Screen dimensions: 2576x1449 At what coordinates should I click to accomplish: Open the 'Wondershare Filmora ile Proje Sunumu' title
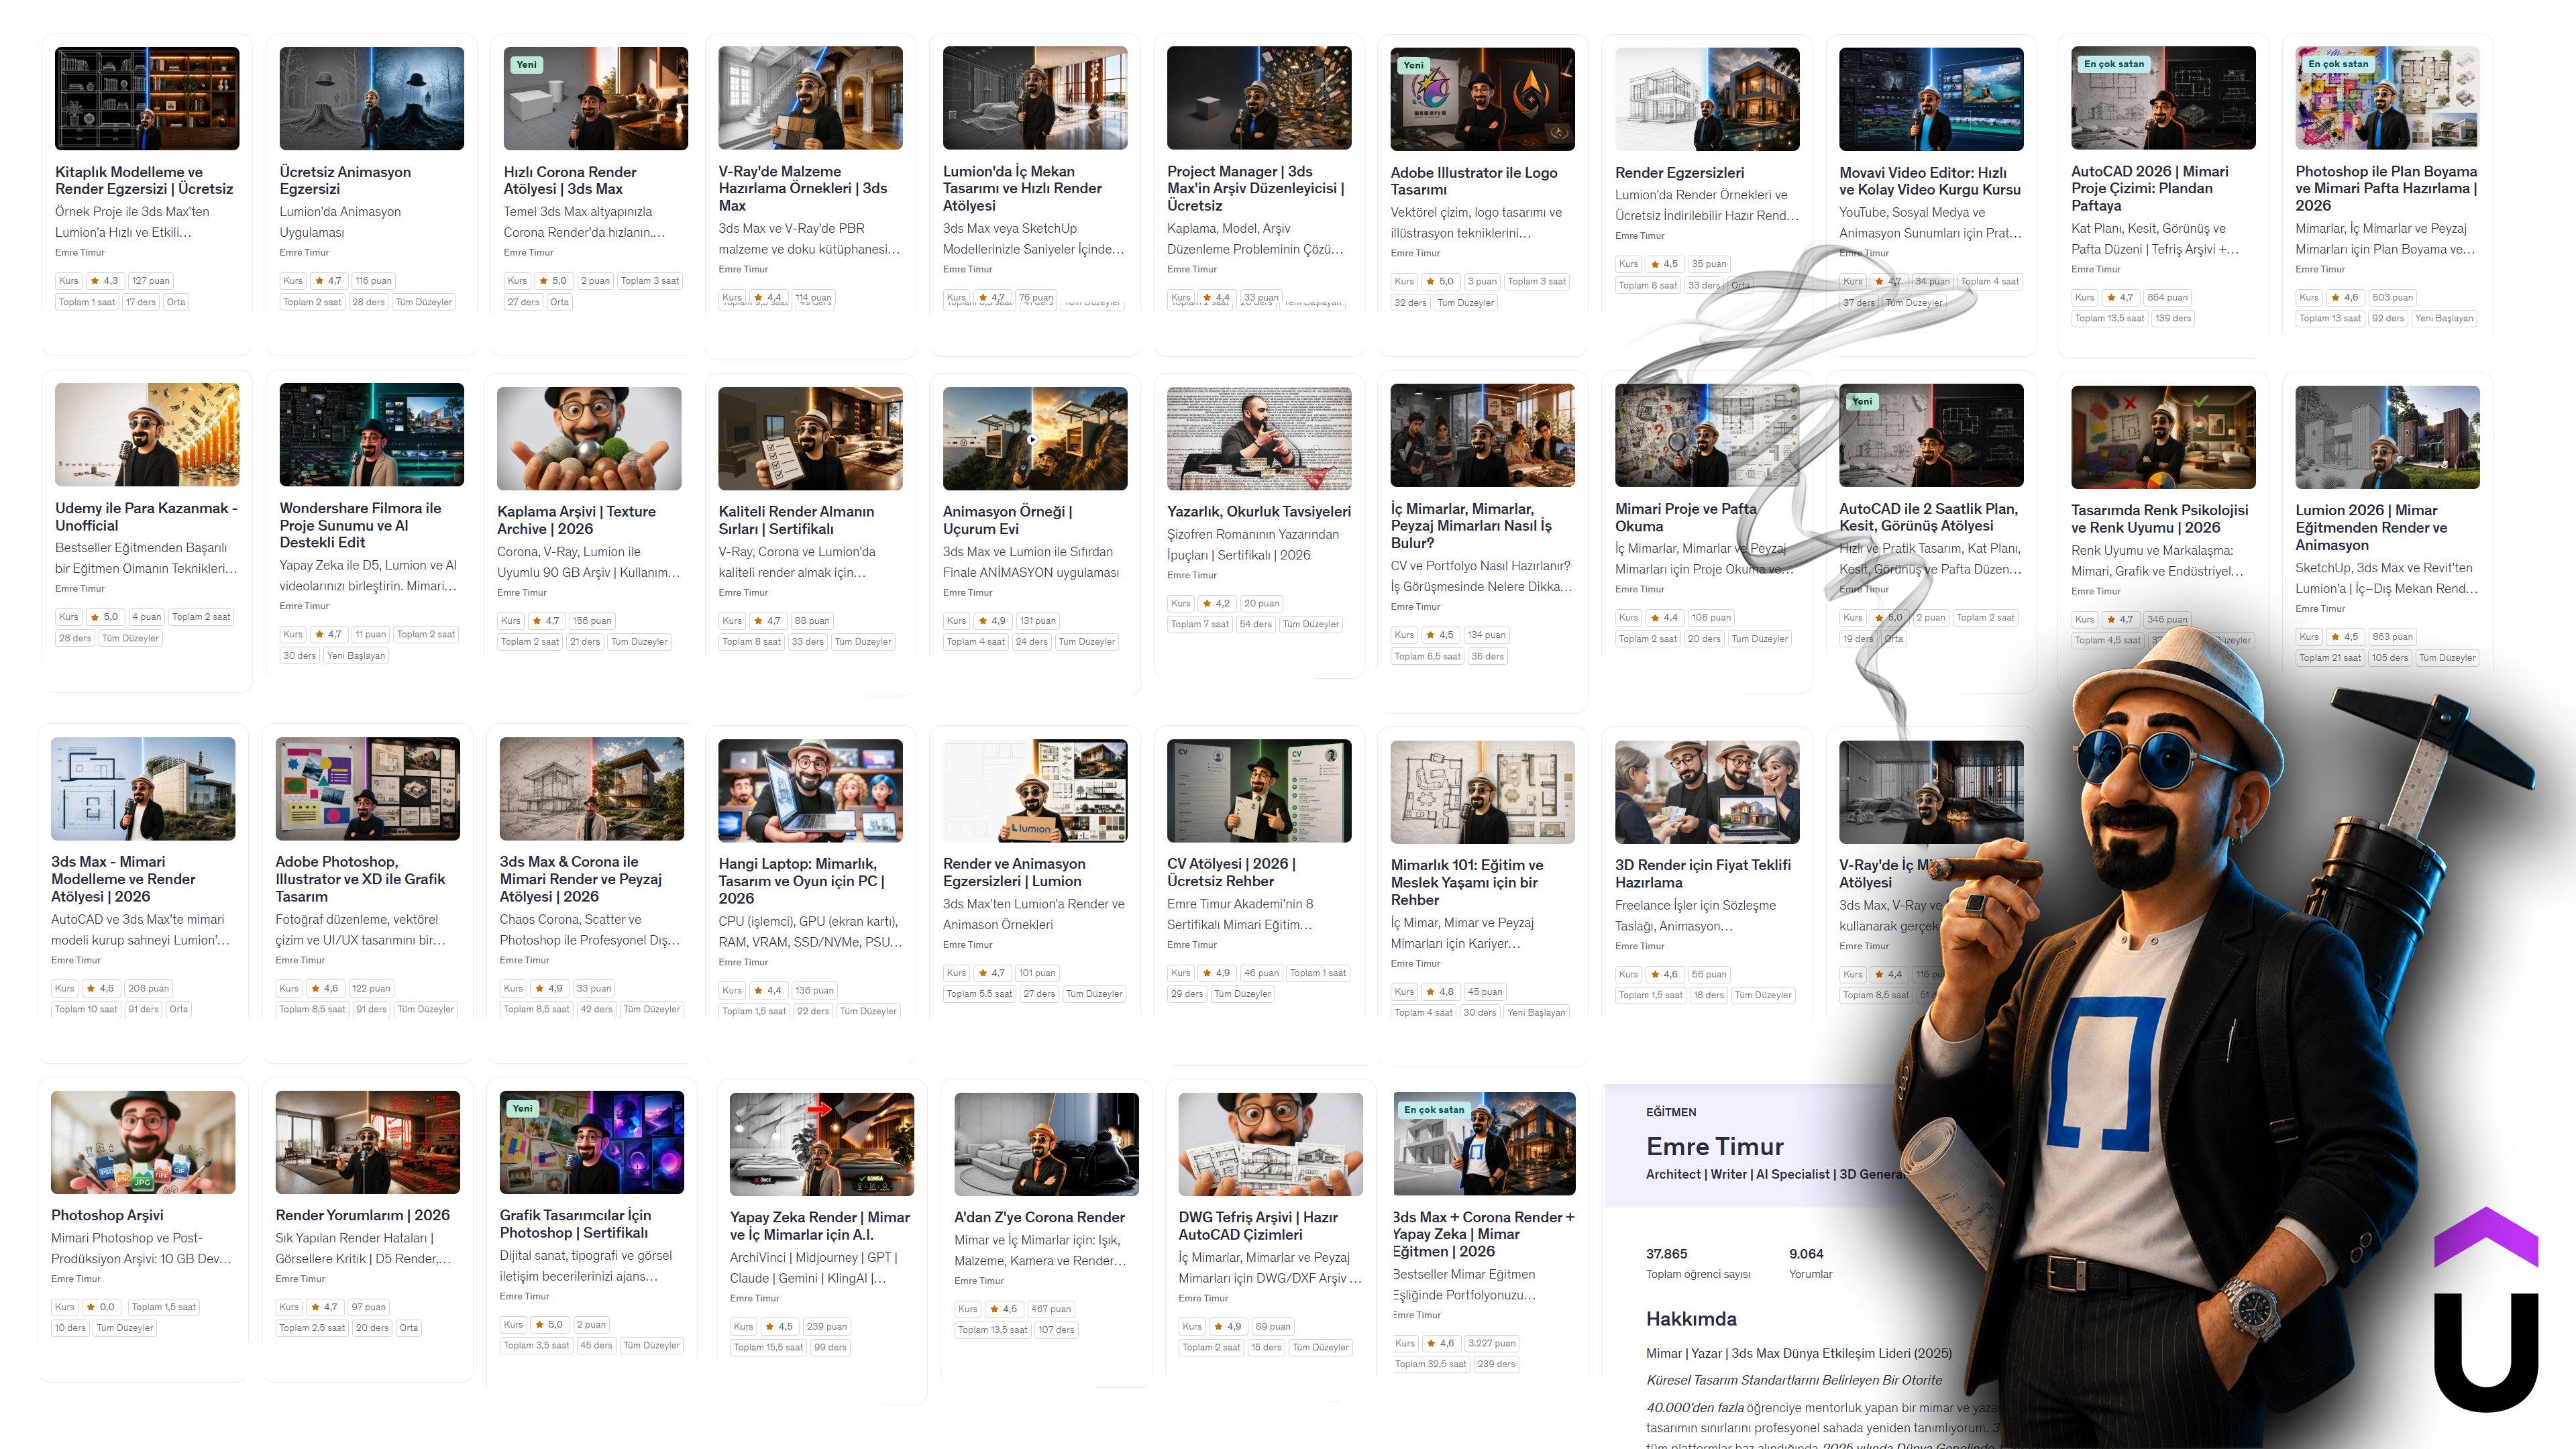360,525
